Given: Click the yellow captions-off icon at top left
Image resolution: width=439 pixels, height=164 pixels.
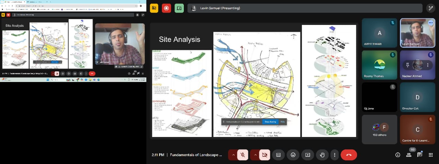Looking at the screenshot, I should coord(154,8).
